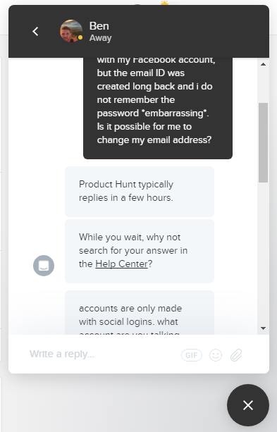277x432 pixels.
Task: Click the conversation scrollbar thumb
Action: click(263, 142)
